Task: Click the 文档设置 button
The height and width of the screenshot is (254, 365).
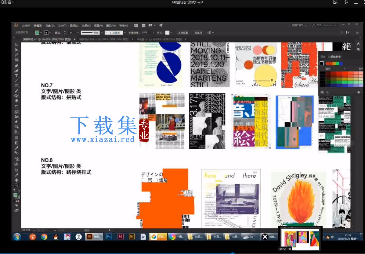Action: click(x=183, y=33)
